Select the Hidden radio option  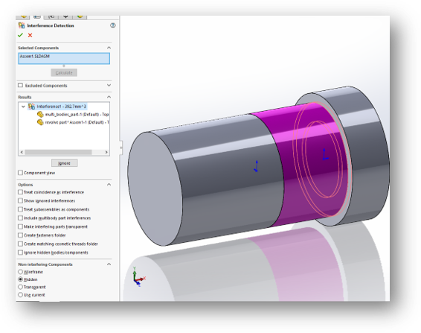coord(20,279)
